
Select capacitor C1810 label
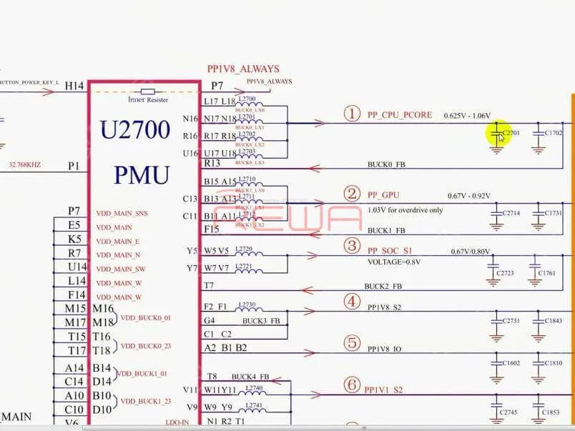[554, 363]
